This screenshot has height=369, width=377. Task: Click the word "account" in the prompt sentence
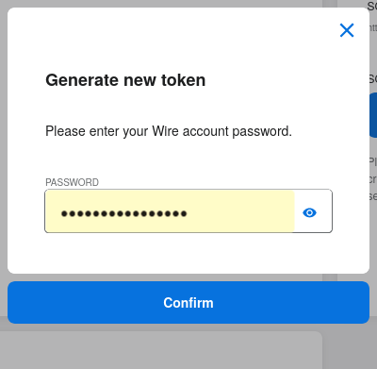(x=205, y=131)
